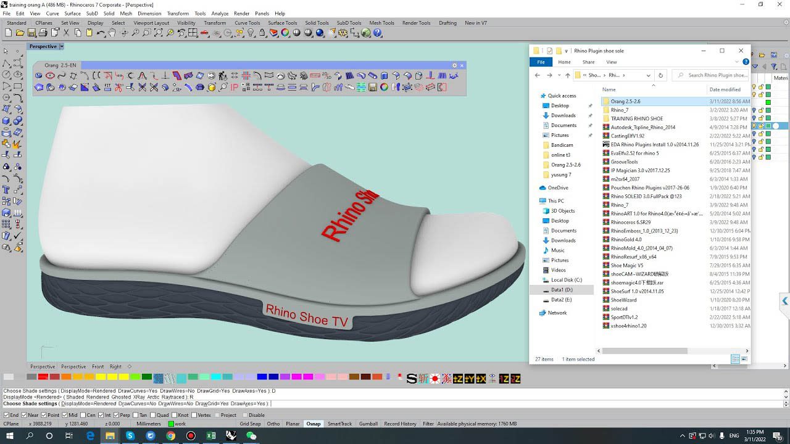Open the Rhino app from Windows taskbar
This screenshot has width=790, height=444.
(x=231, y=435)
